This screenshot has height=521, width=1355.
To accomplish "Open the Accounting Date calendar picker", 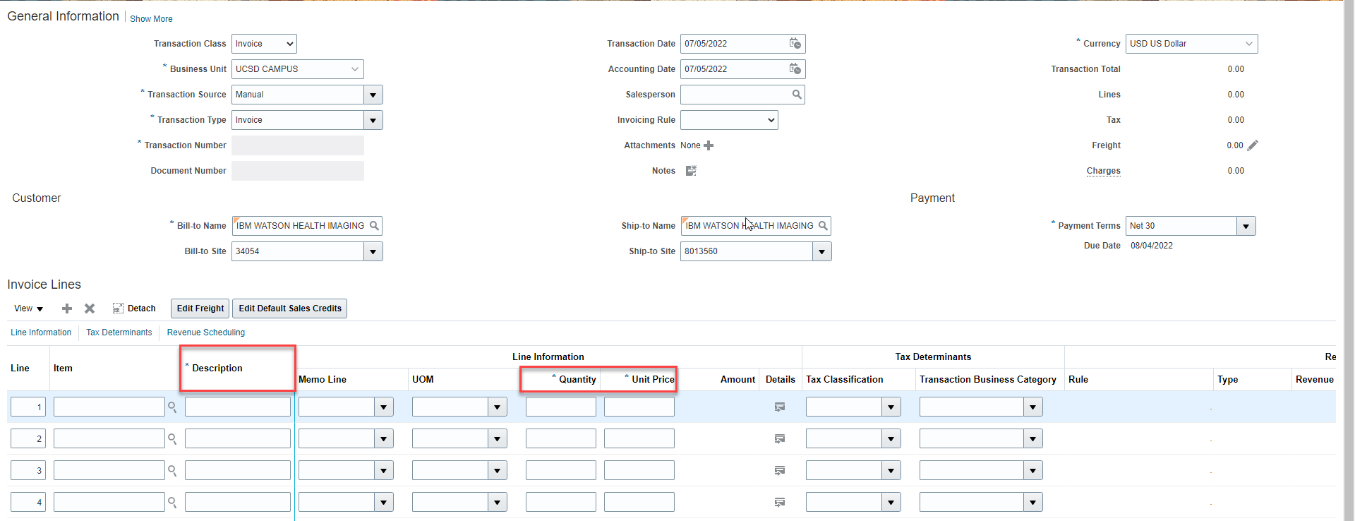I will (795, 69).
